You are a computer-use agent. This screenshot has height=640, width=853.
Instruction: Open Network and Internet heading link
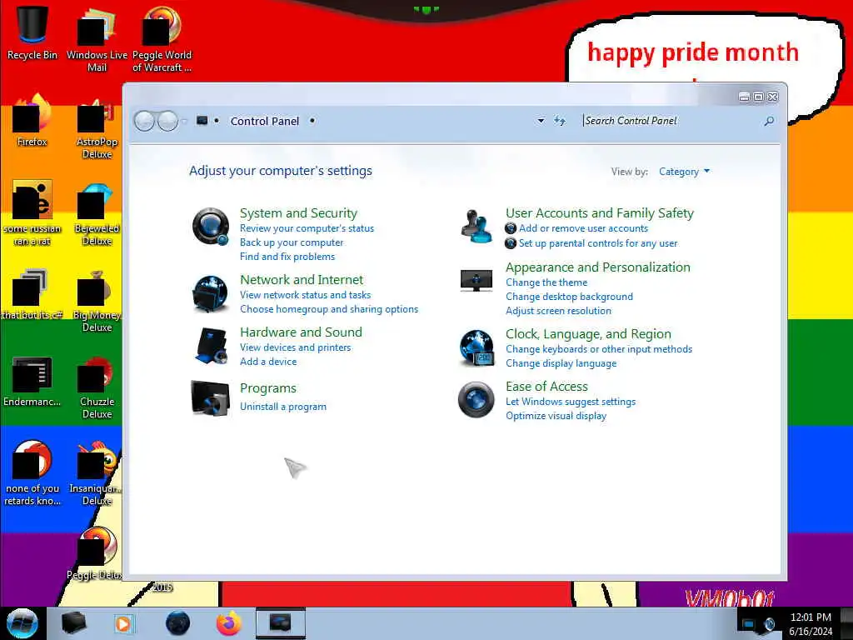click(x=302, y=279)
